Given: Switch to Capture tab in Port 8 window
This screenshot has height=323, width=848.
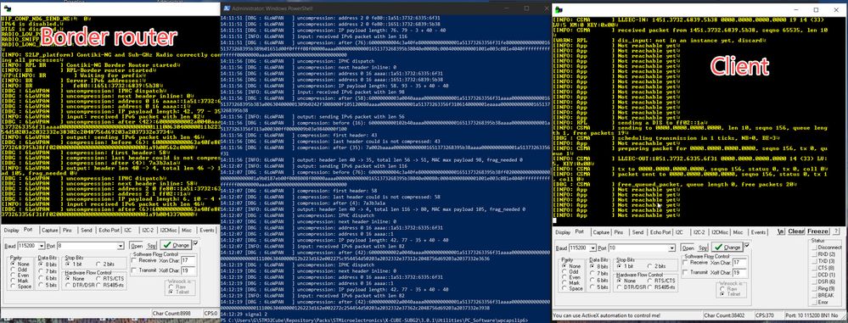Looking at the screenshot, I should [50, 230].
